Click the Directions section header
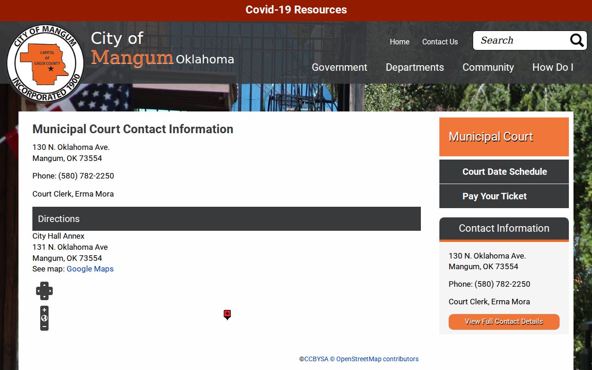Screen dimensions: 592x370 point(227,219)
